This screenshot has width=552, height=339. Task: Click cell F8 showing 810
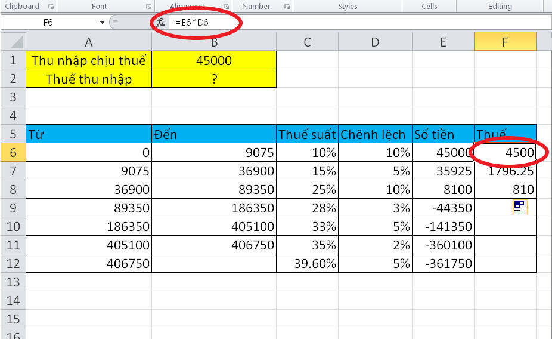tap(505, 189)
